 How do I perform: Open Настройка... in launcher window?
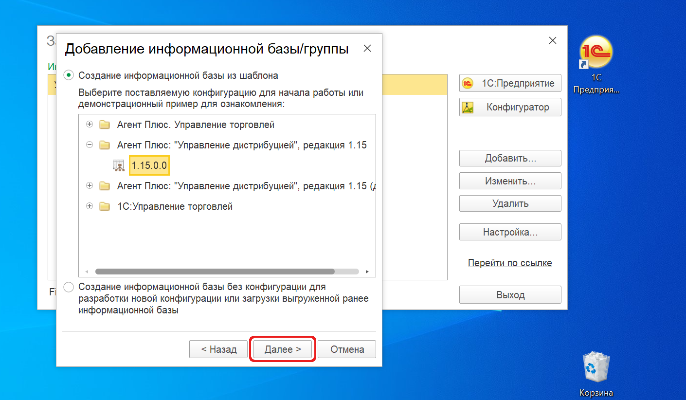pos(510,232)
